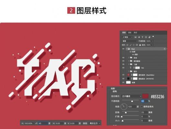Hide the 背景 background layer

click(123, 82)
